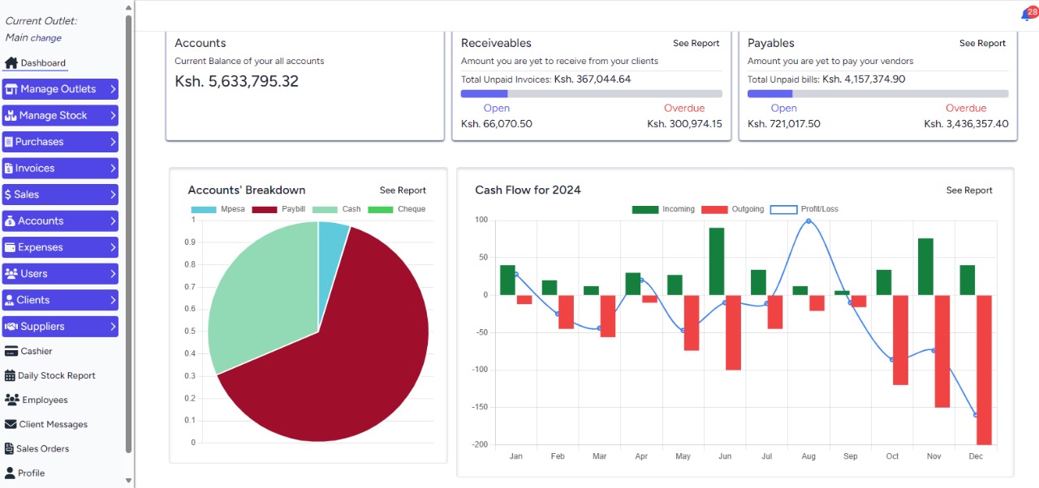Click the Cashier card icon
1039x488 pixels.
tap(11, 351)
